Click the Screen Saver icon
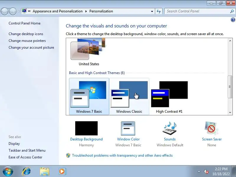 [x=212, y=128]
